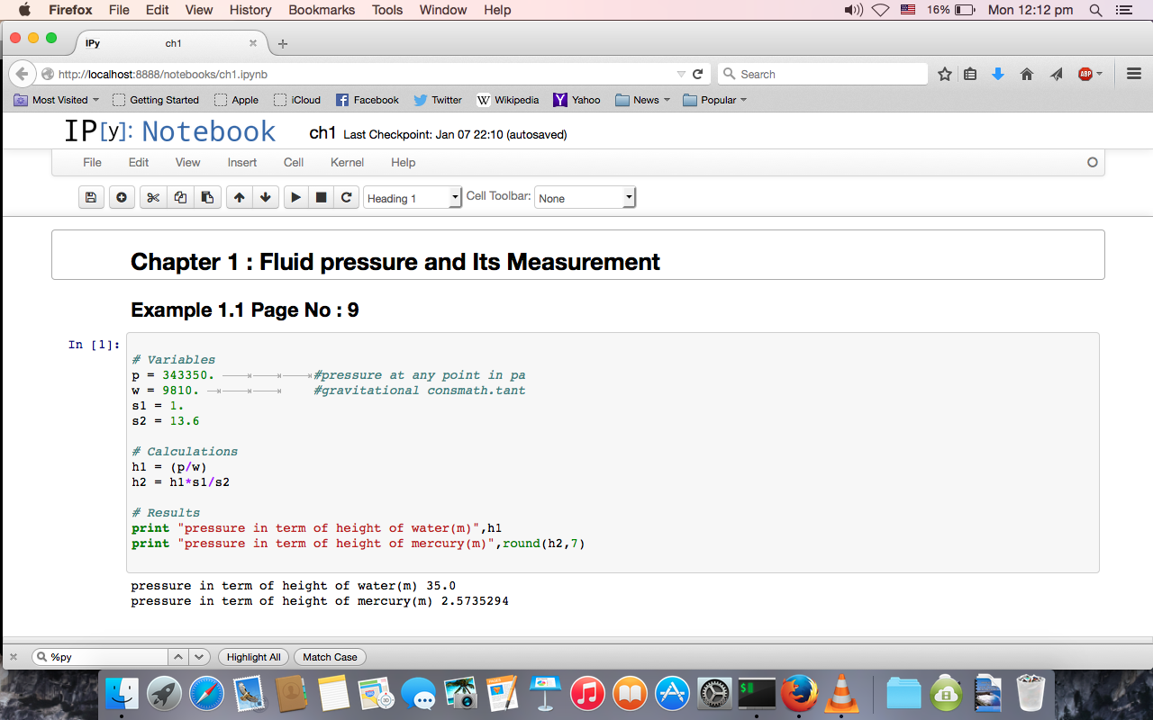Open the Heading 1 cell type dropdown

pos(413,198)
